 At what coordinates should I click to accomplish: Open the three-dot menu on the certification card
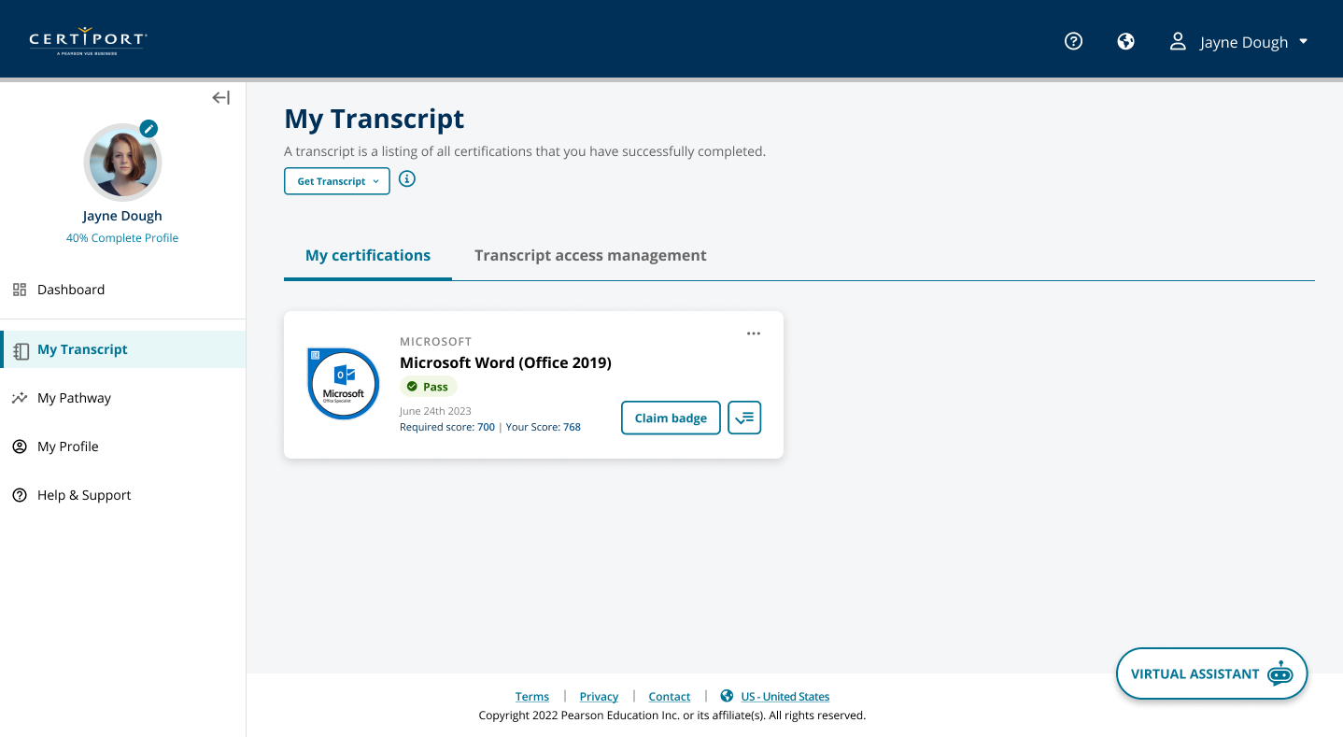tap(754, 333)
